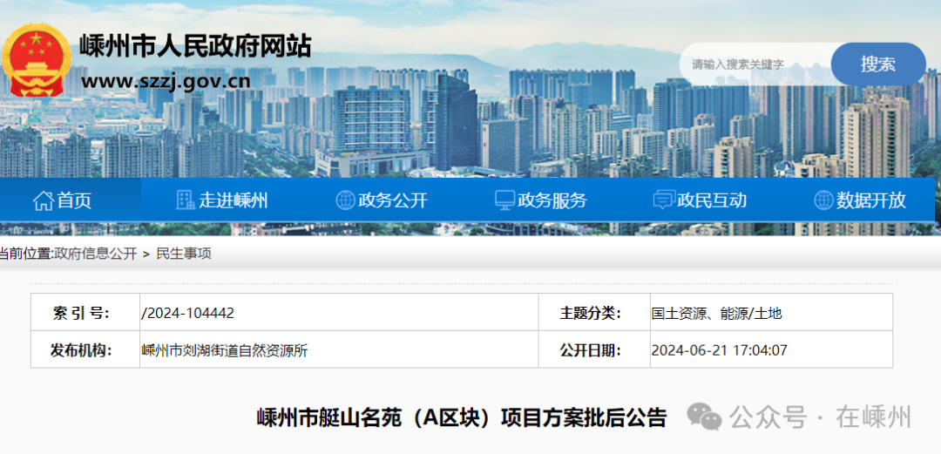The width and height of the screenshot is (941, 454).
Task: Follow the 民生事项 breadcrumb link
Action: click(184, 254)
